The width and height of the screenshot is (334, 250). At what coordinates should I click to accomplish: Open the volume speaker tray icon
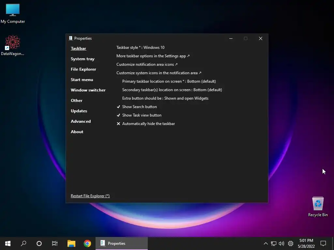tap(281, 243)
